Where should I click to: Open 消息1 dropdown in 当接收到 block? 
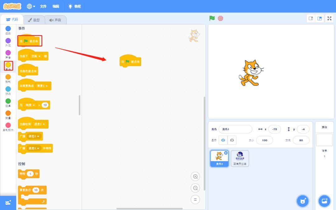pyautogui.click(x=40, y=124)
